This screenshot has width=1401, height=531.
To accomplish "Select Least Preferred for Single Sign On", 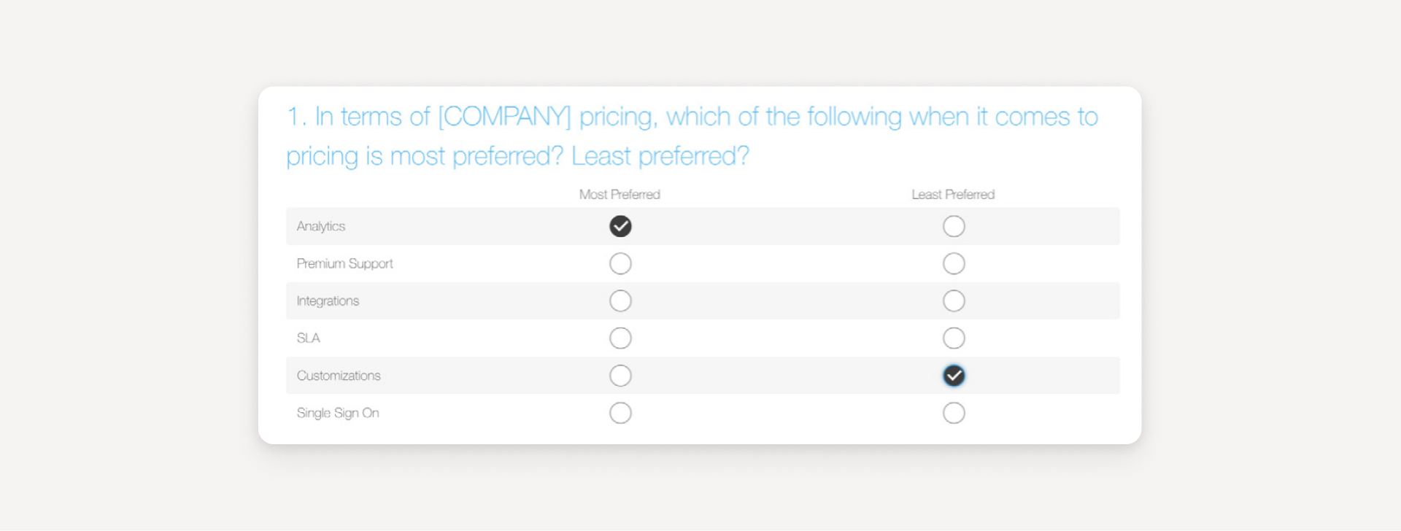I will point(954,412).
